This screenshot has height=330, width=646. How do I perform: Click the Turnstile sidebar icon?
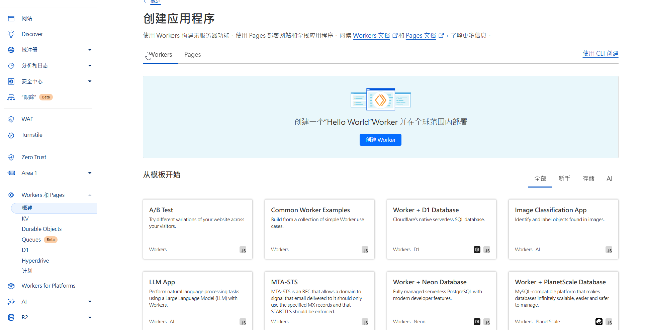click(x=11, y=135)
